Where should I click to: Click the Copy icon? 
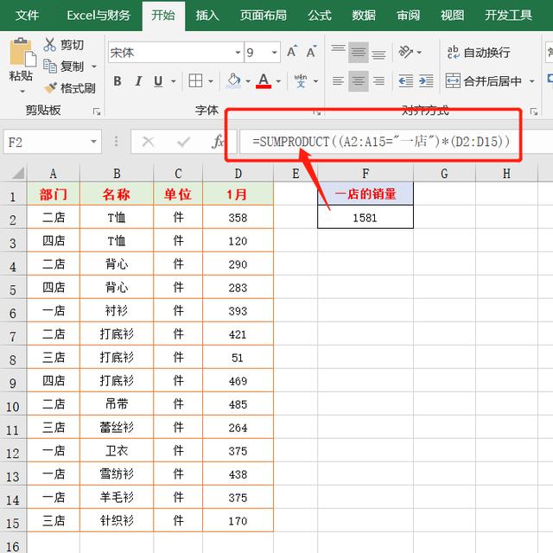[x=50, y=66]
